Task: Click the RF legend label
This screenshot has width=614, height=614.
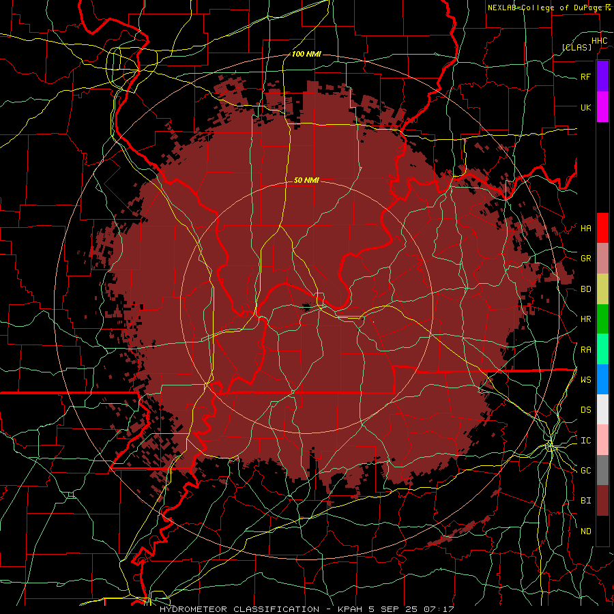Action: pyautogui.click(x=585, y=76)
